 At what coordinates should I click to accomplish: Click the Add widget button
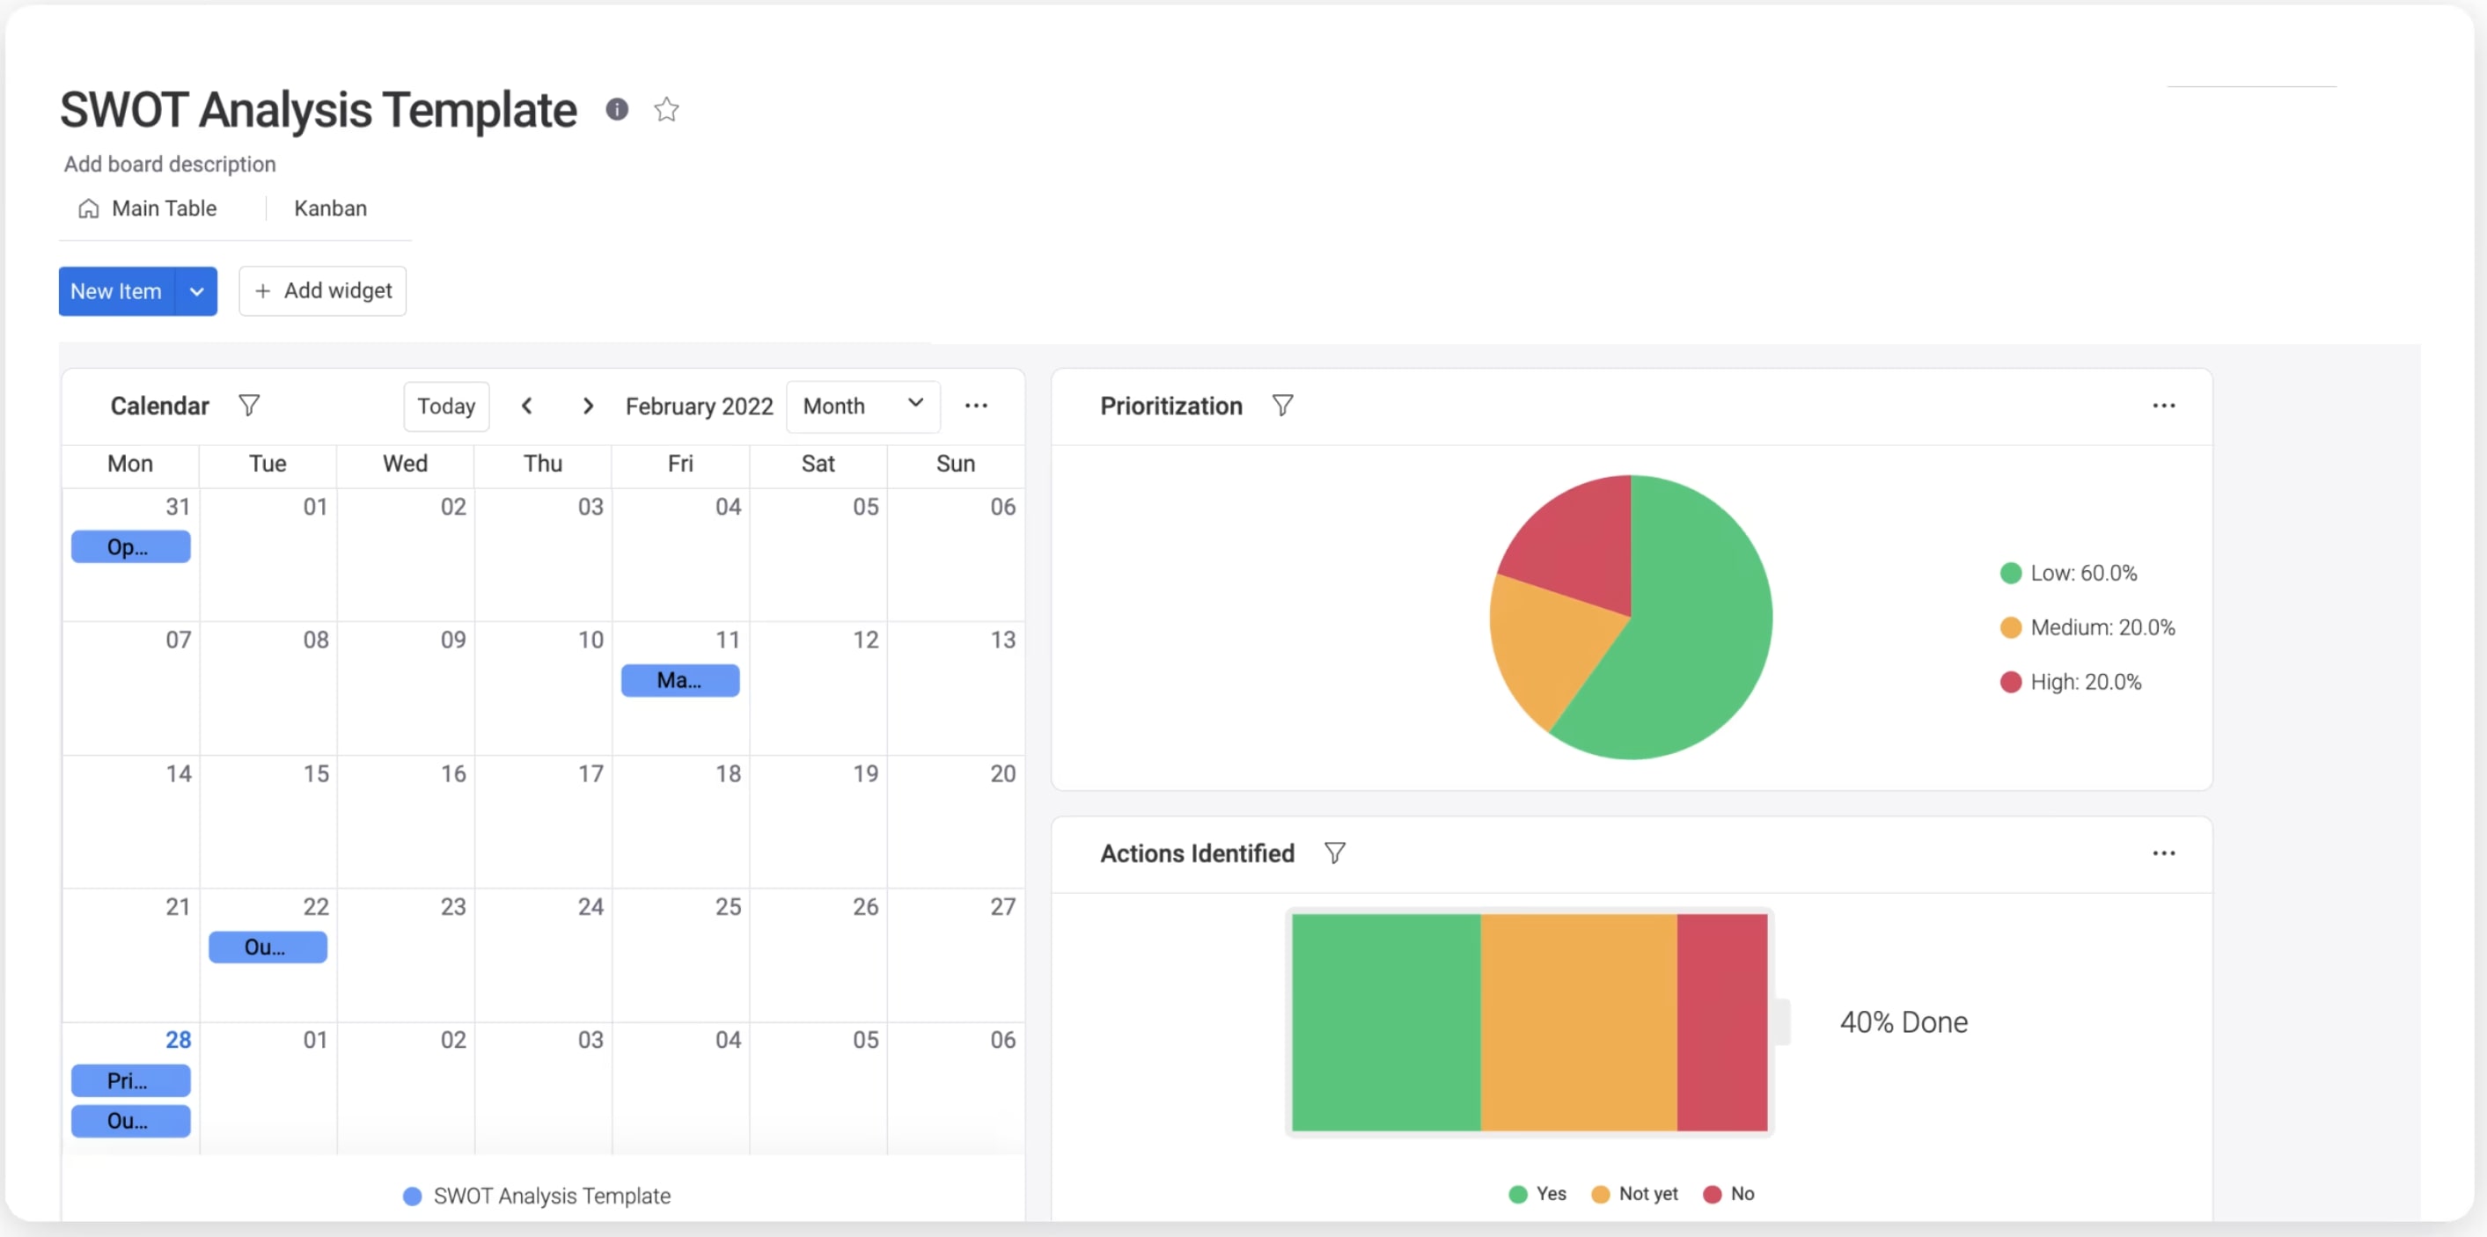[x=322, y=291]
